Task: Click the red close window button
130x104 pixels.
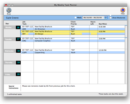Action: [6, 5]
